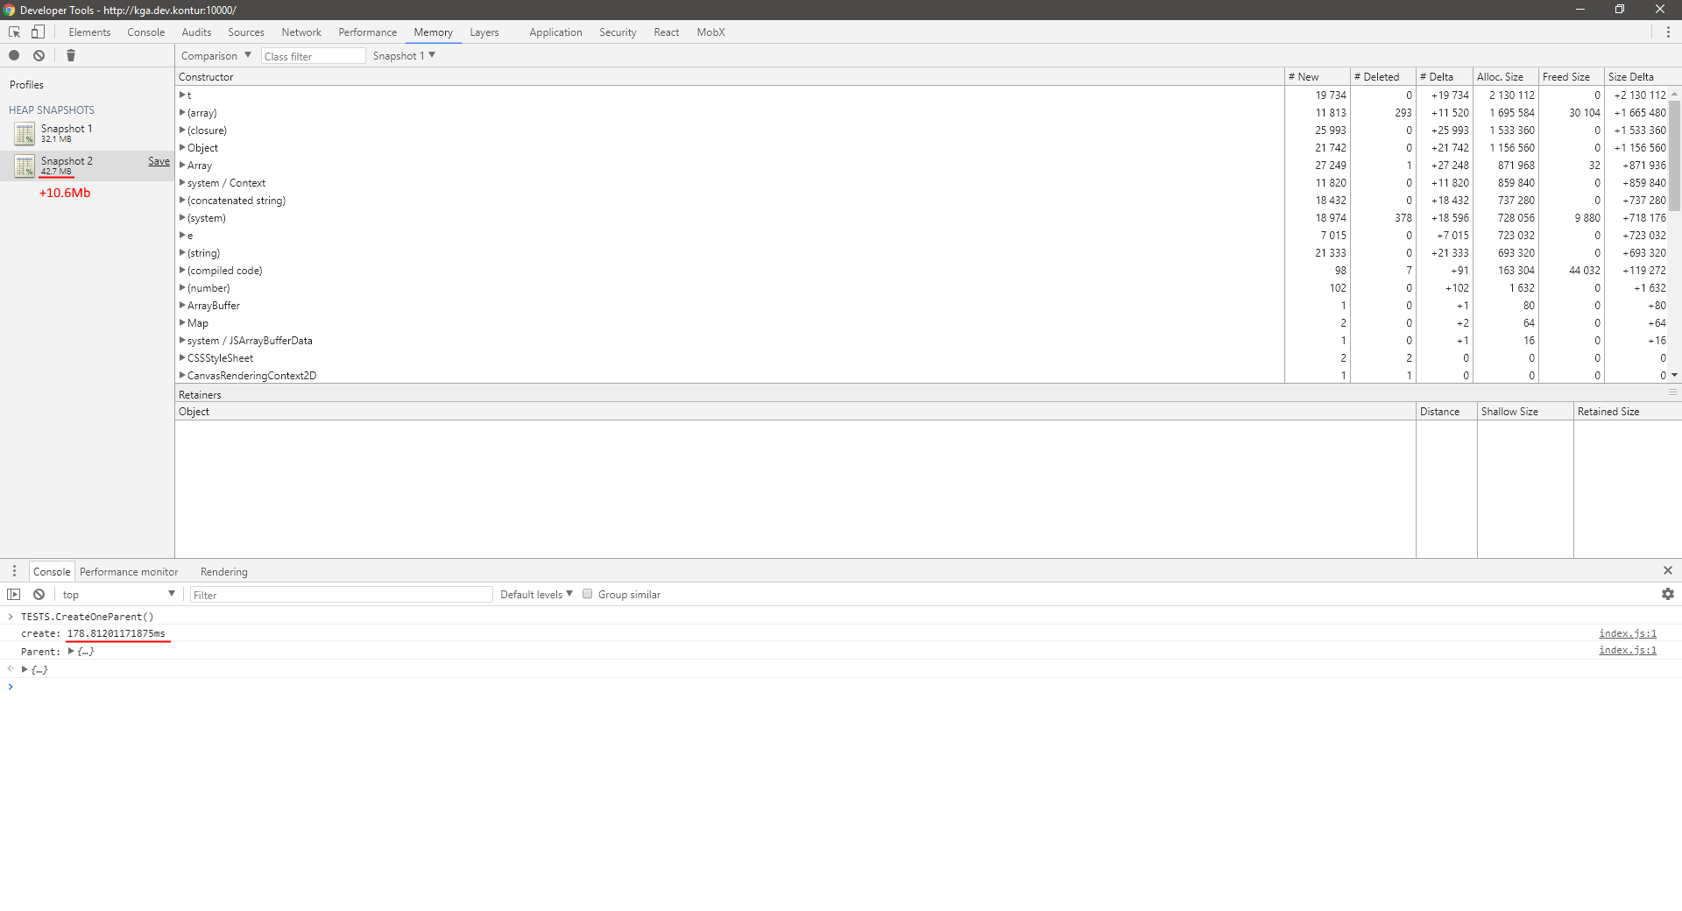Expand the Object constructor row
The height and width of the screenshot is (911, 1682).
tap(182, 147)
